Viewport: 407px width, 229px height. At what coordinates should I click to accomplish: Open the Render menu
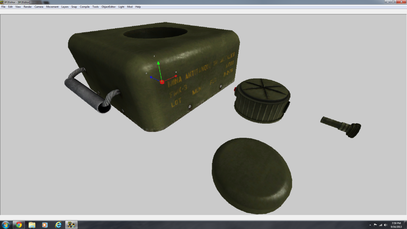coord(27,7)
